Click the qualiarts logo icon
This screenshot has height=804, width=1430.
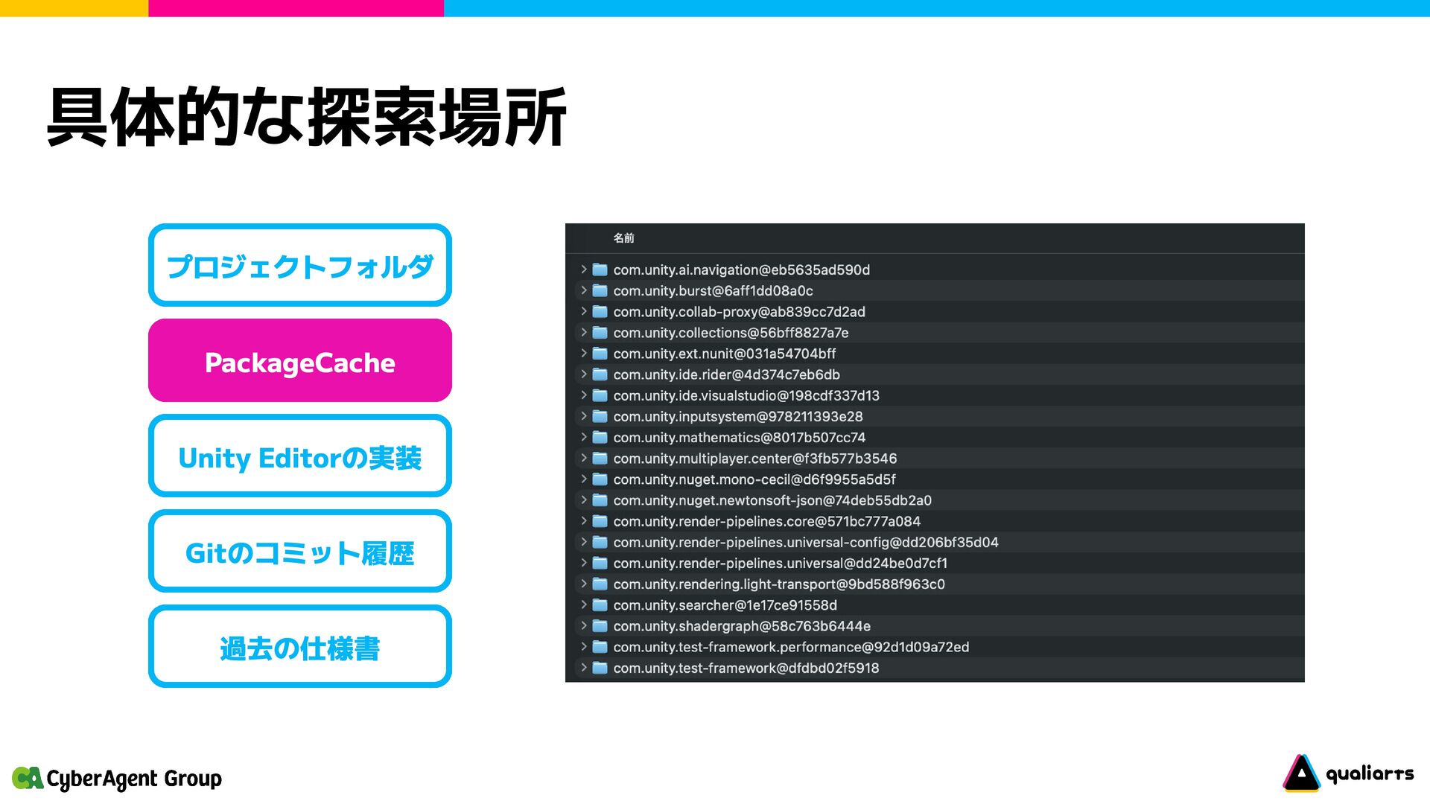tap(1301, 773)
